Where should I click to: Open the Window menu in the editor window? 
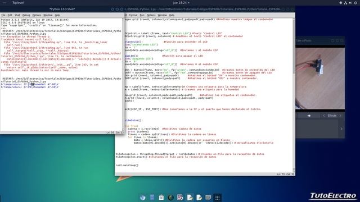click(162, 15)
